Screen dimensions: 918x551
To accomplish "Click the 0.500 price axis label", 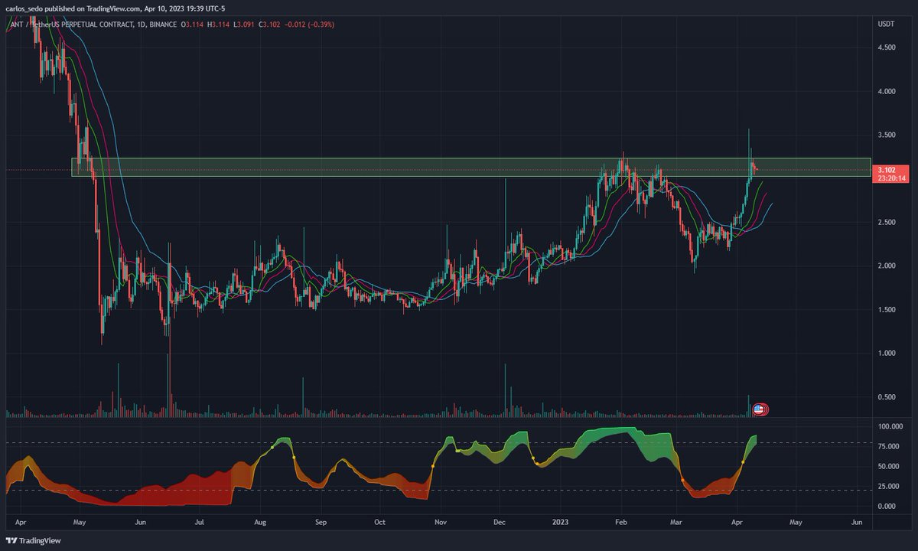I will pos(887,396).
